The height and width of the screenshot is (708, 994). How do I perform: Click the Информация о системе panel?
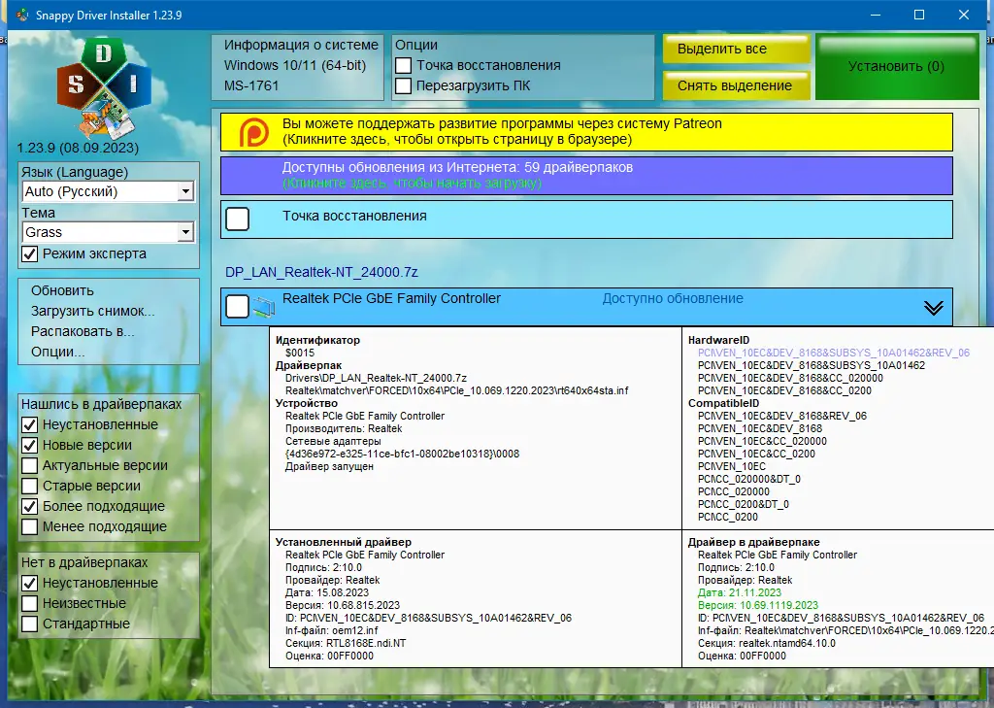tap(297, 67)
